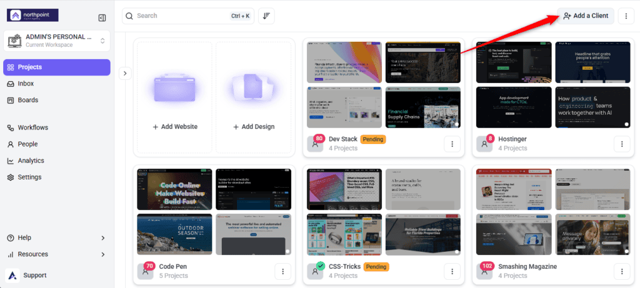Open 'App development made for CTOs' thumbnail
This screenshot has width=640, height=288.
click(x=514, y=107)
